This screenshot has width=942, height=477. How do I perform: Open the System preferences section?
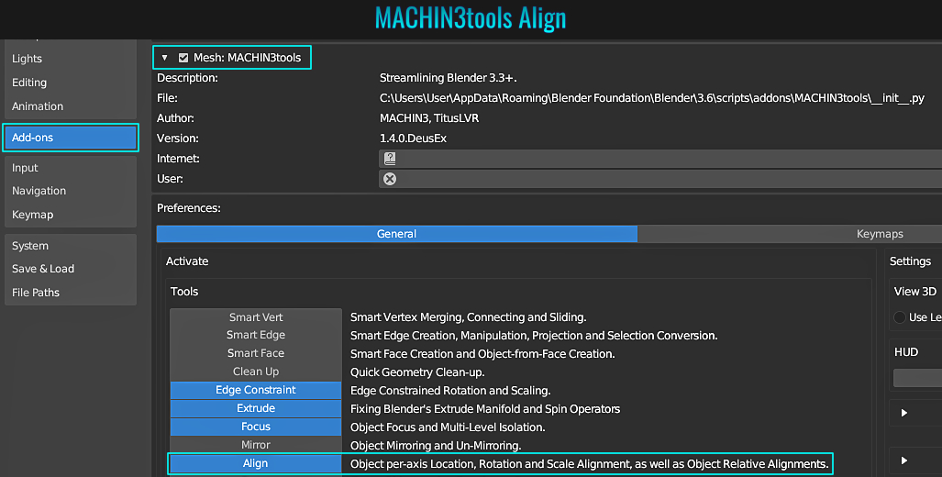point(71,246)
